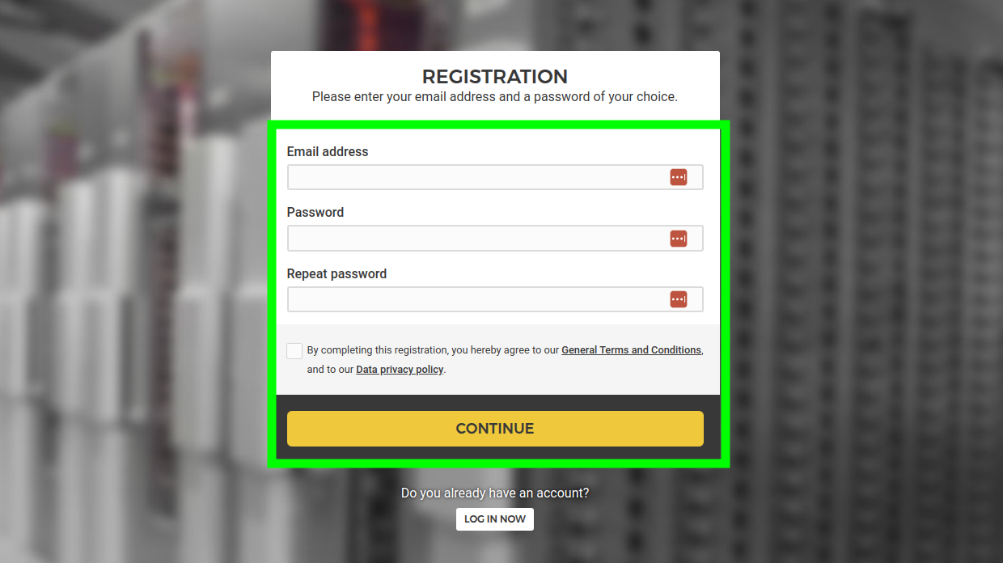The height and width of the screenshot is (563, 1003).
Task: Click the password manager icon in Repeat password field
Action: point(679,299)
